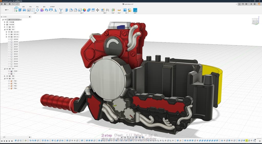Click the new design plus button
Image resolution: width=262 pixels, height=144 pixels.
(x=239, y=4)
